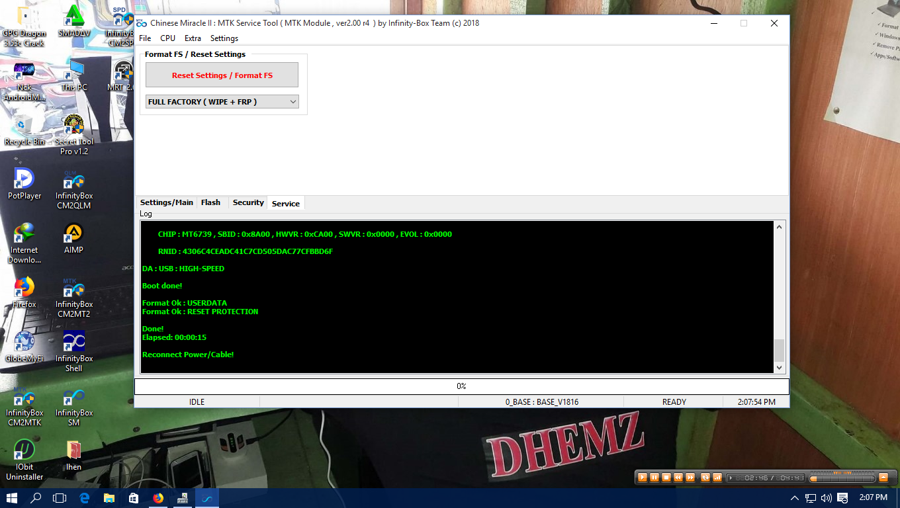900x508 pixels.
Task: Click the log scrollbar up arrow
Action: click(x=779, y=228)
